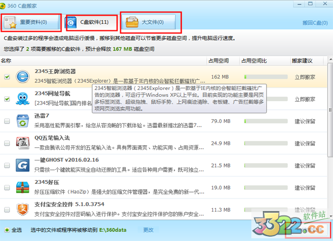Click the 建议保留 suggestion for 2345好压

point(305,188)
